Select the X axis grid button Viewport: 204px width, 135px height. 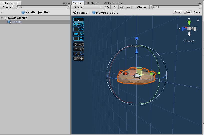[x=79, y=44]
